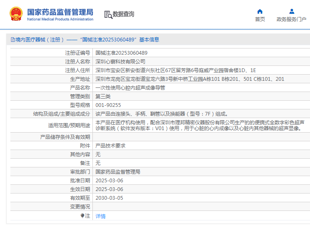Open the data query search icon
The image size is (310, 225).
[x=108, y=15]
